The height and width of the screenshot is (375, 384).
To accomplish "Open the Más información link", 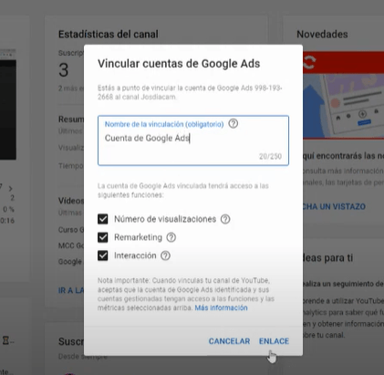I will (x=221, y=307).
